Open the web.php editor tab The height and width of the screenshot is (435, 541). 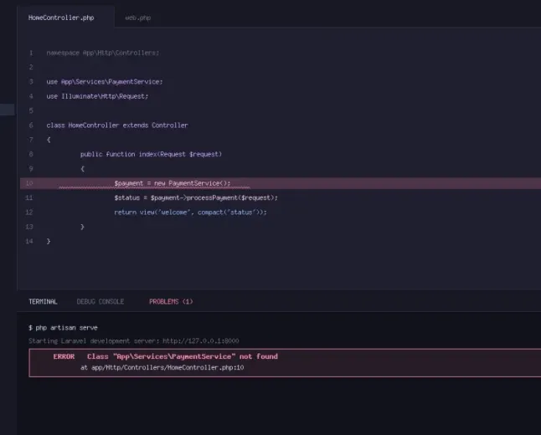[x=137, y=18]
